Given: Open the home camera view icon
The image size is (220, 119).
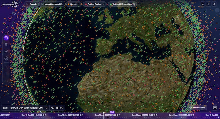Looking at the screenshot, I should click(203, 4).
